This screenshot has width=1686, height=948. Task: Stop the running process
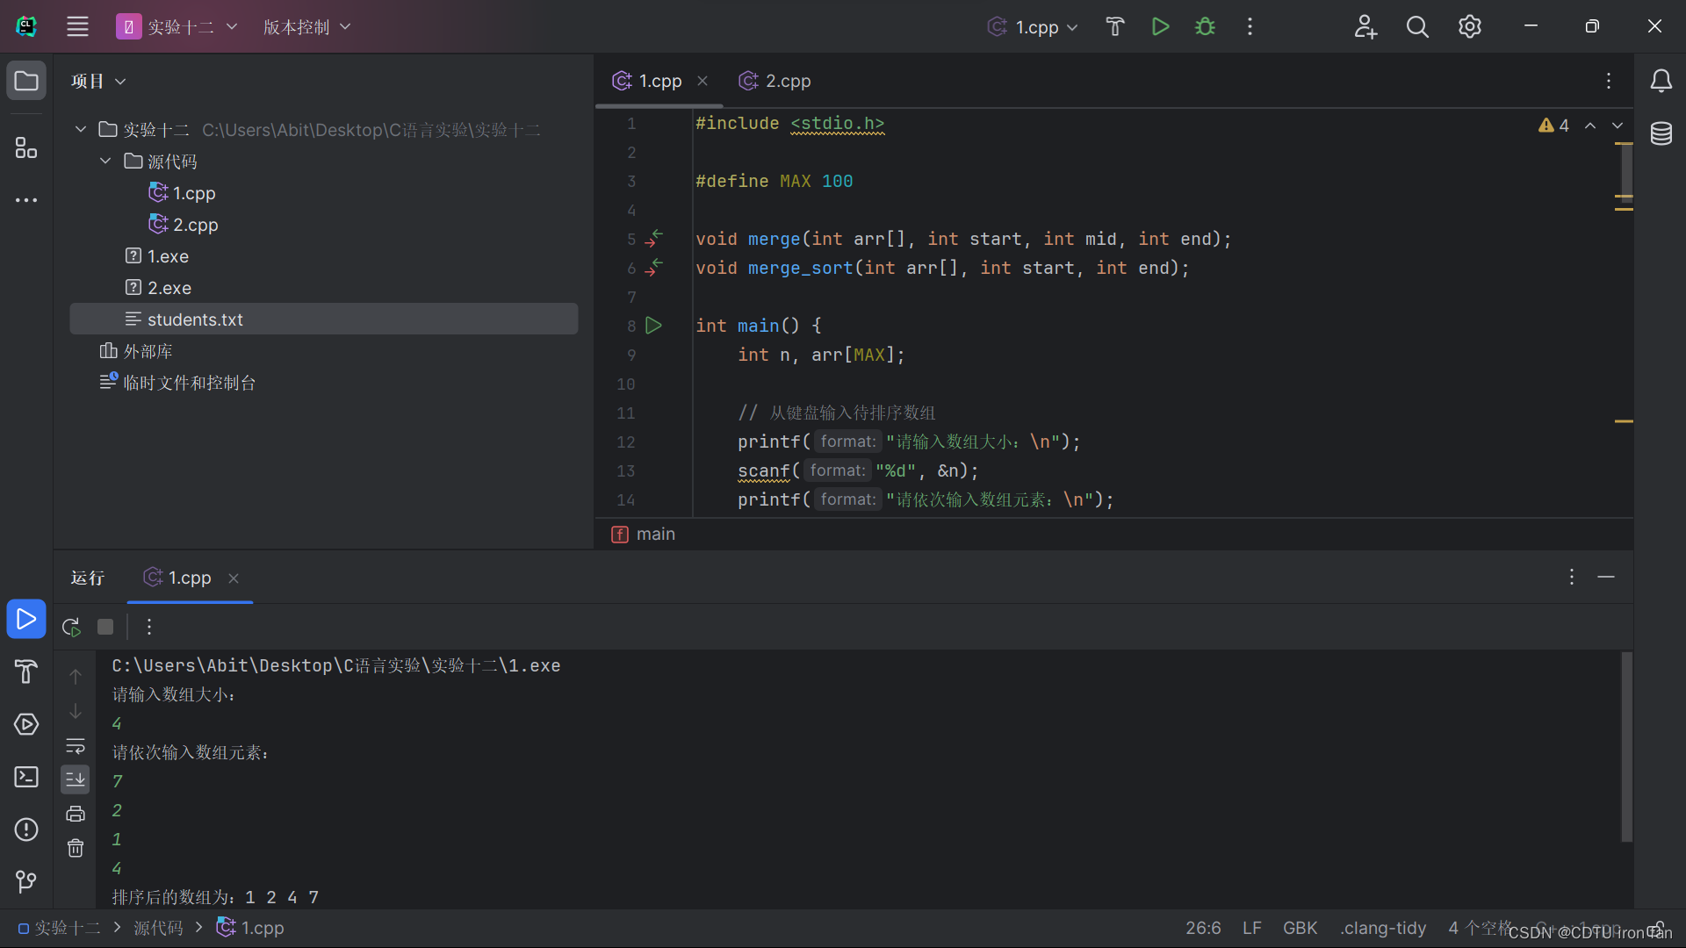coord(105,627)
